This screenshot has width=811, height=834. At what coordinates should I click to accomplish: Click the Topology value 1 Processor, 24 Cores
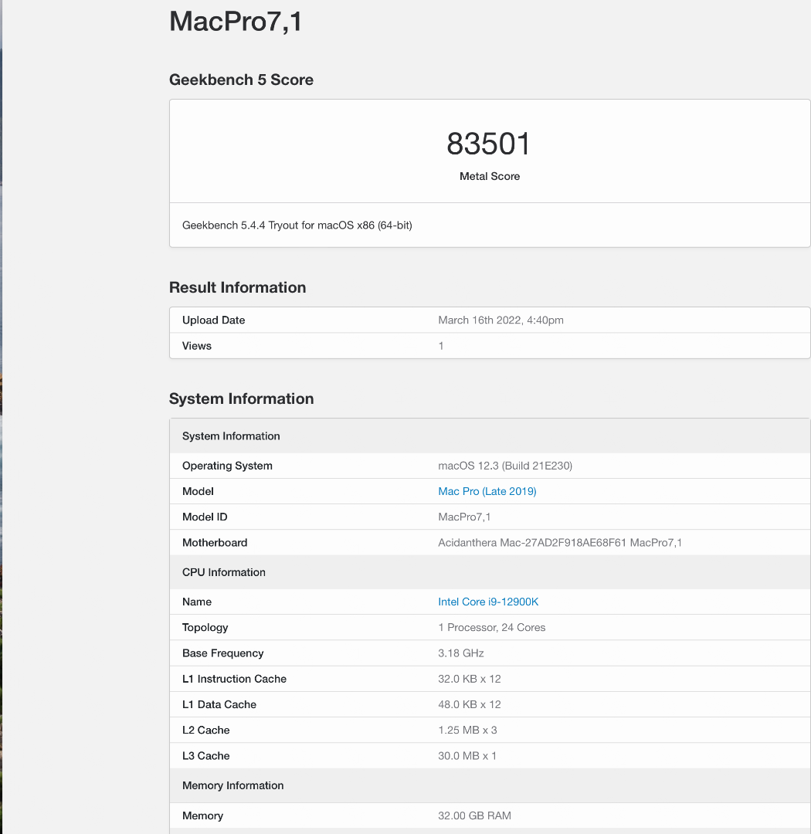pos(491,627)
